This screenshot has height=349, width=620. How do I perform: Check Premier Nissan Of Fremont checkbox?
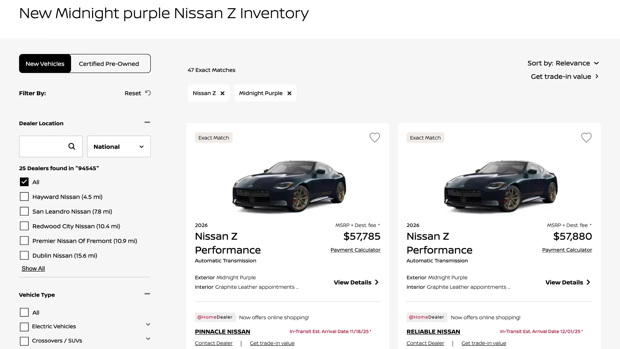tap(24, 241)
